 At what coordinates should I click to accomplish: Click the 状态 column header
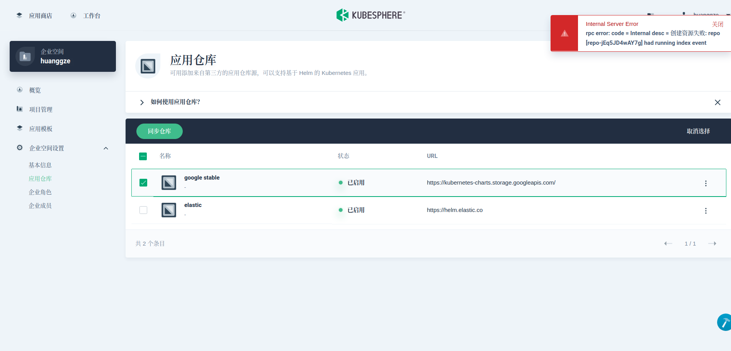click(343, 156)
